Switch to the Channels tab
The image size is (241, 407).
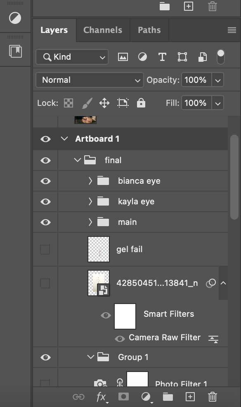(x=103, y=30)
